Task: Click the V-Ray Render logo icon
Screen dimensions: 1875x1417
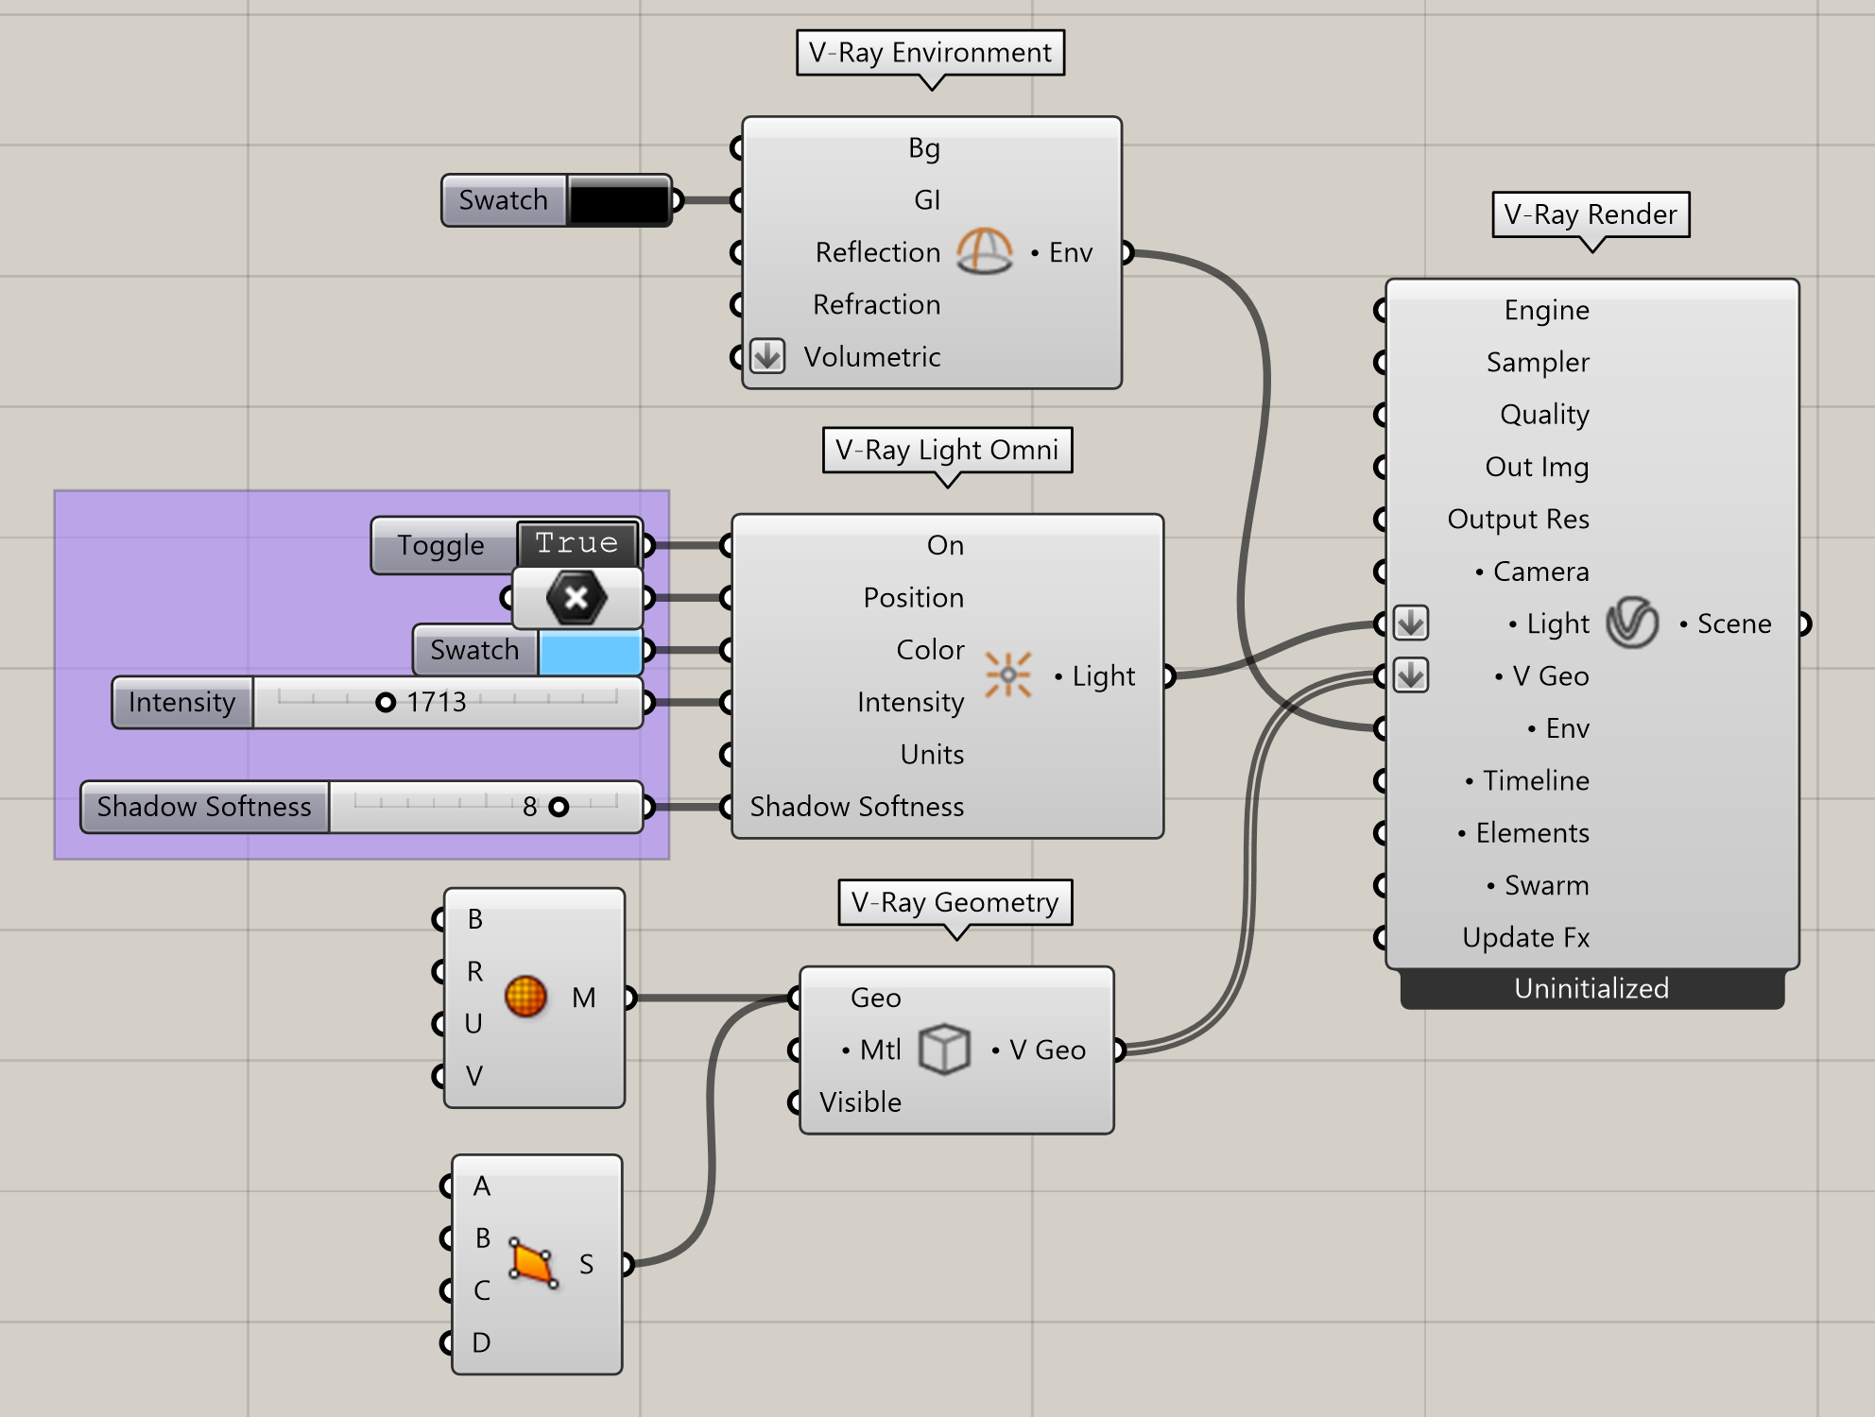Action: 1632,623
